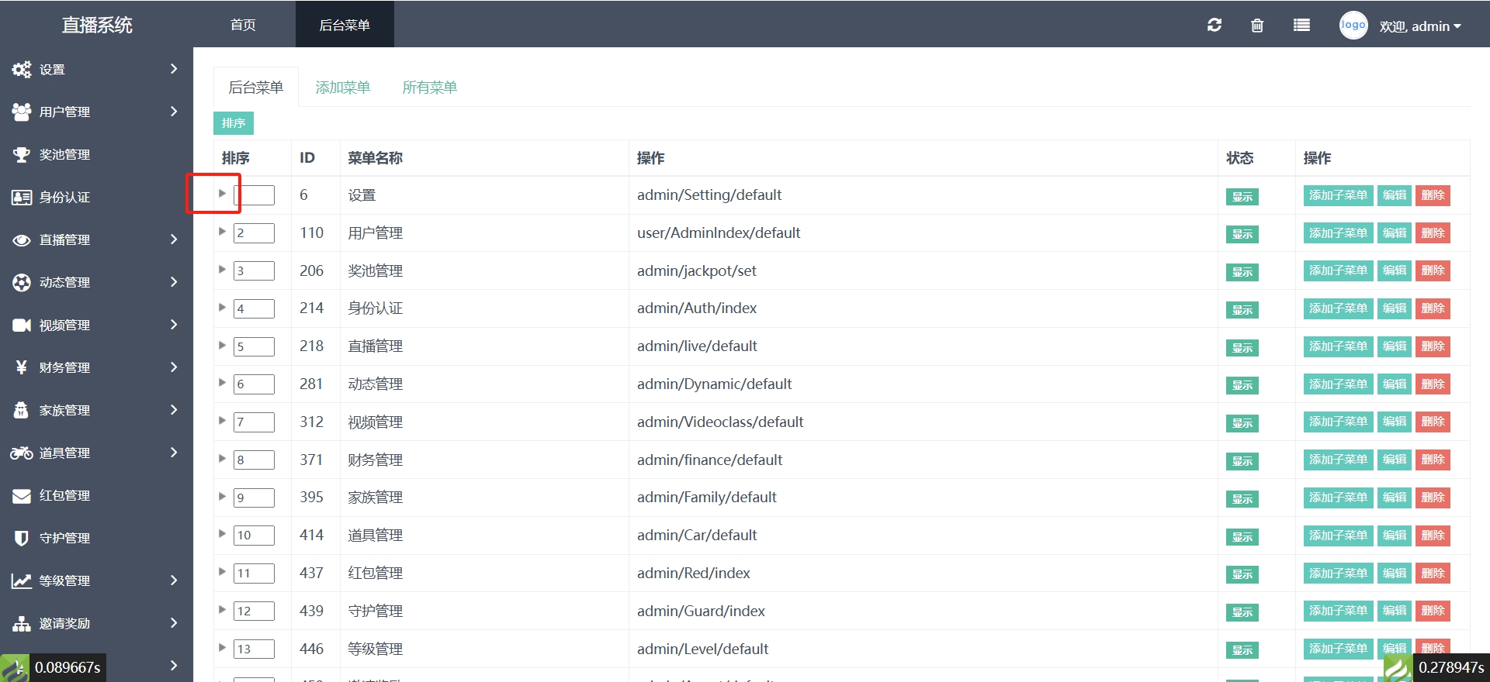Click 删除 for the 家族管理 row

(1433, 498)
